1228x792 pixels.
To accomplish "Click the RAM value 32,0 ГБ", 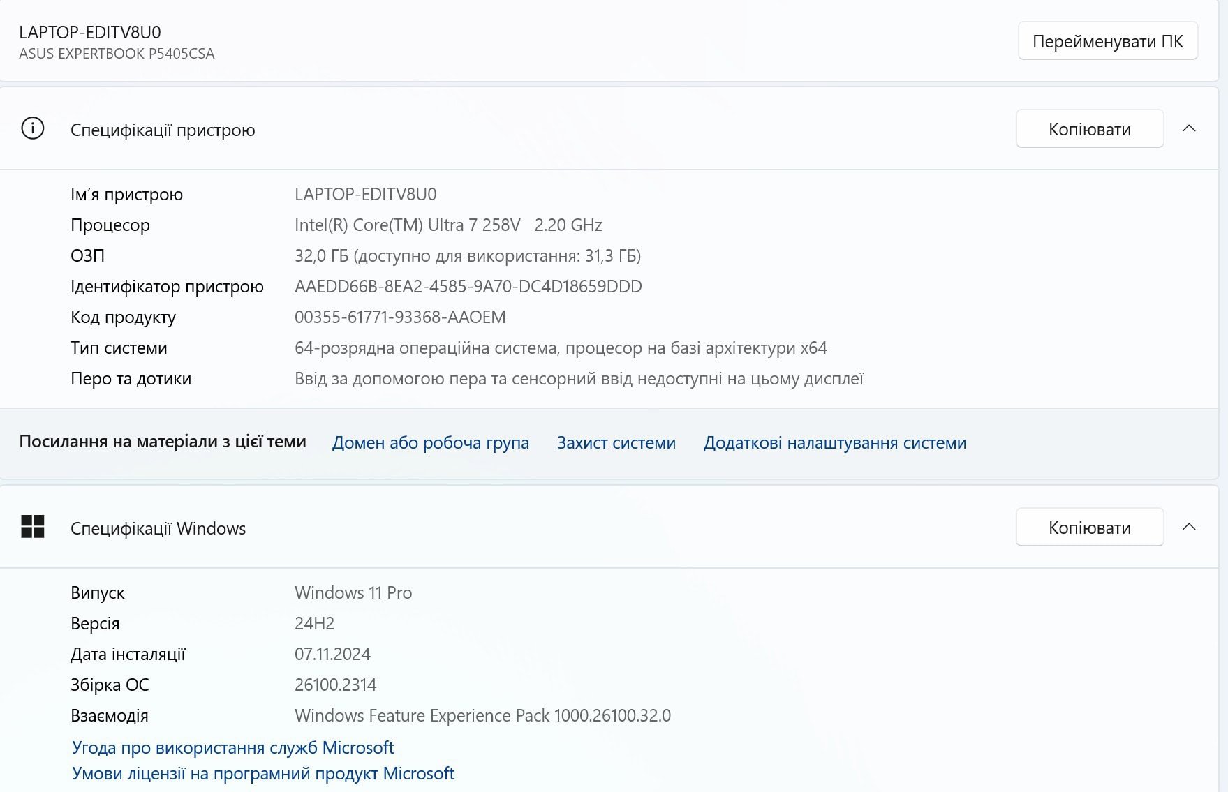I will [468, 255].
